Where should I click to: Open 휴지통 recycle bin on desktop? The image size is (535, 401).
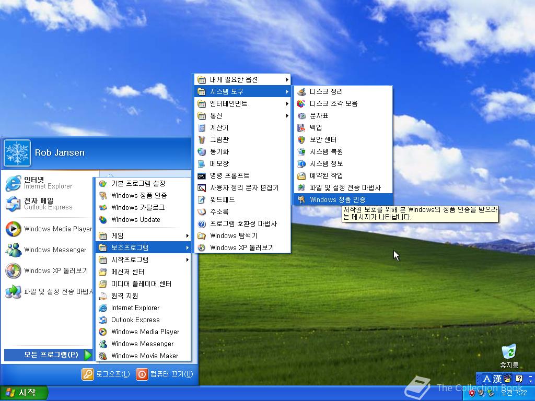tap(509, 356)
